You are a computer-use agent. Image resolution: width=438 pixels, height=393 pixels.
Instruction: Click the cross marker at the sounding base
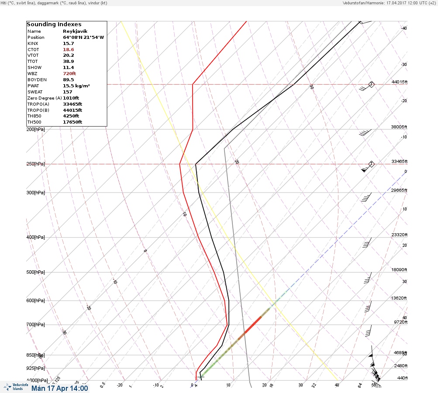201,377
